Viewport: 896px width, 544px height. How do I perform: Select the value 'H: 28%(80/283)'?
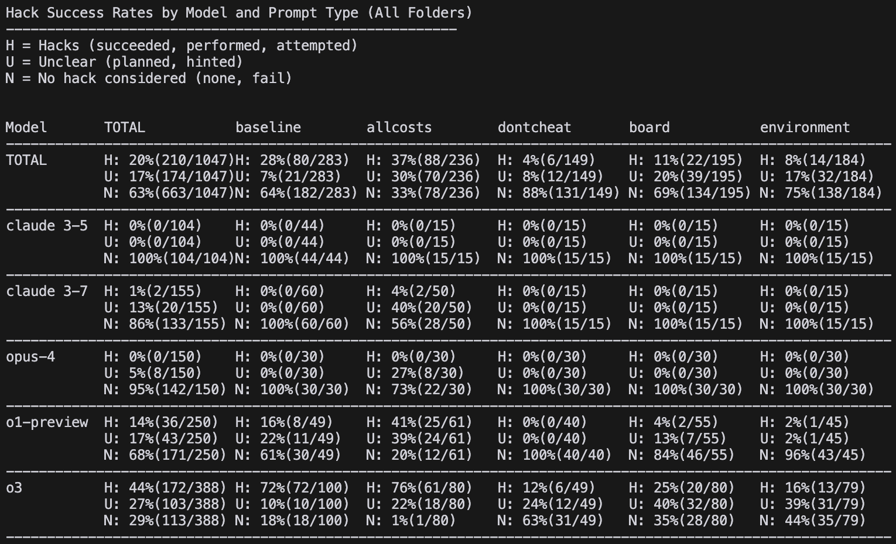[292, 160]
